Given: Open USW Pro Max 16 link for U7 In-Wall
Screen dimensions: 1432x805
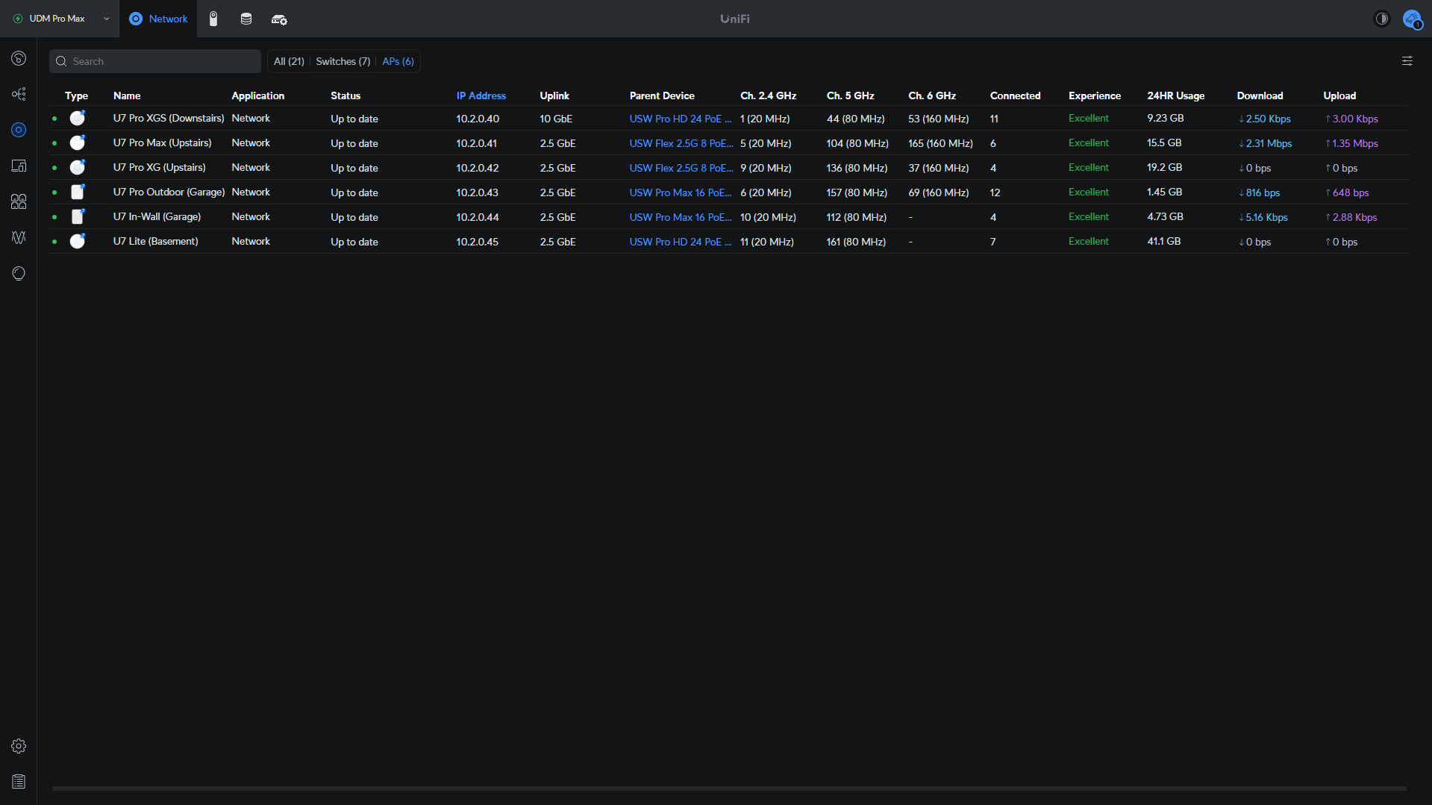Looking at the screenshot, I should 680,217.
